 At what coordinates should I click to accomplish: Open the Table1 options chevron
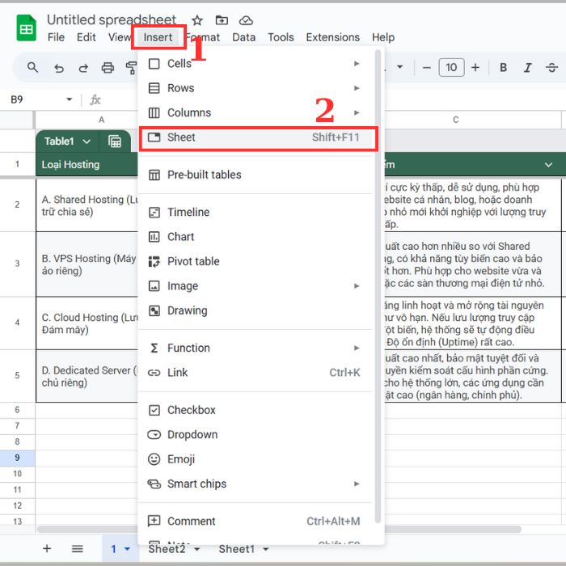(87, 141)
